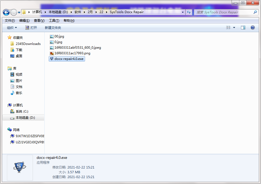The height and width of the screenshot is (184, 261).
Task: Toggle the preview pane icon
Action: pos(243,28)
